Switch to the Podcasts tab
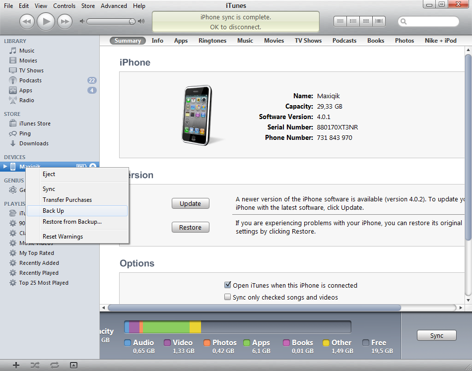 (344, 41)
